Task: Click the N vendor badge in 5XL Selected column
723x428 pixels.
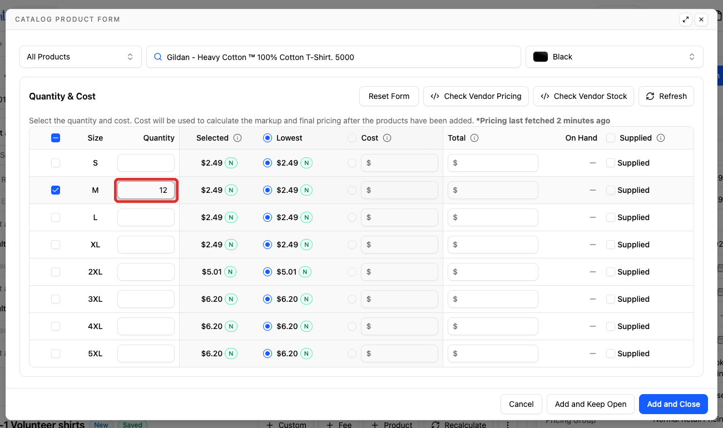Action: tap(231, 354)
